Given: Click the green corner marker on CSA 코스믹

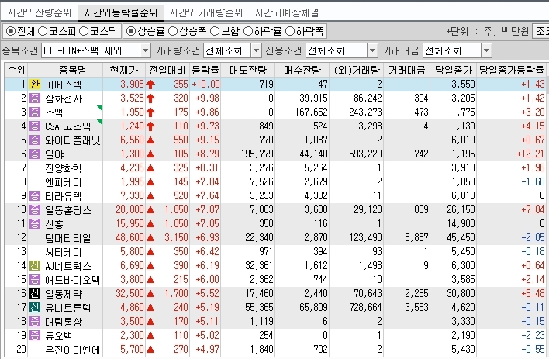Looking at the screenshot, I should pyautogui.click(x=100, y=122).
